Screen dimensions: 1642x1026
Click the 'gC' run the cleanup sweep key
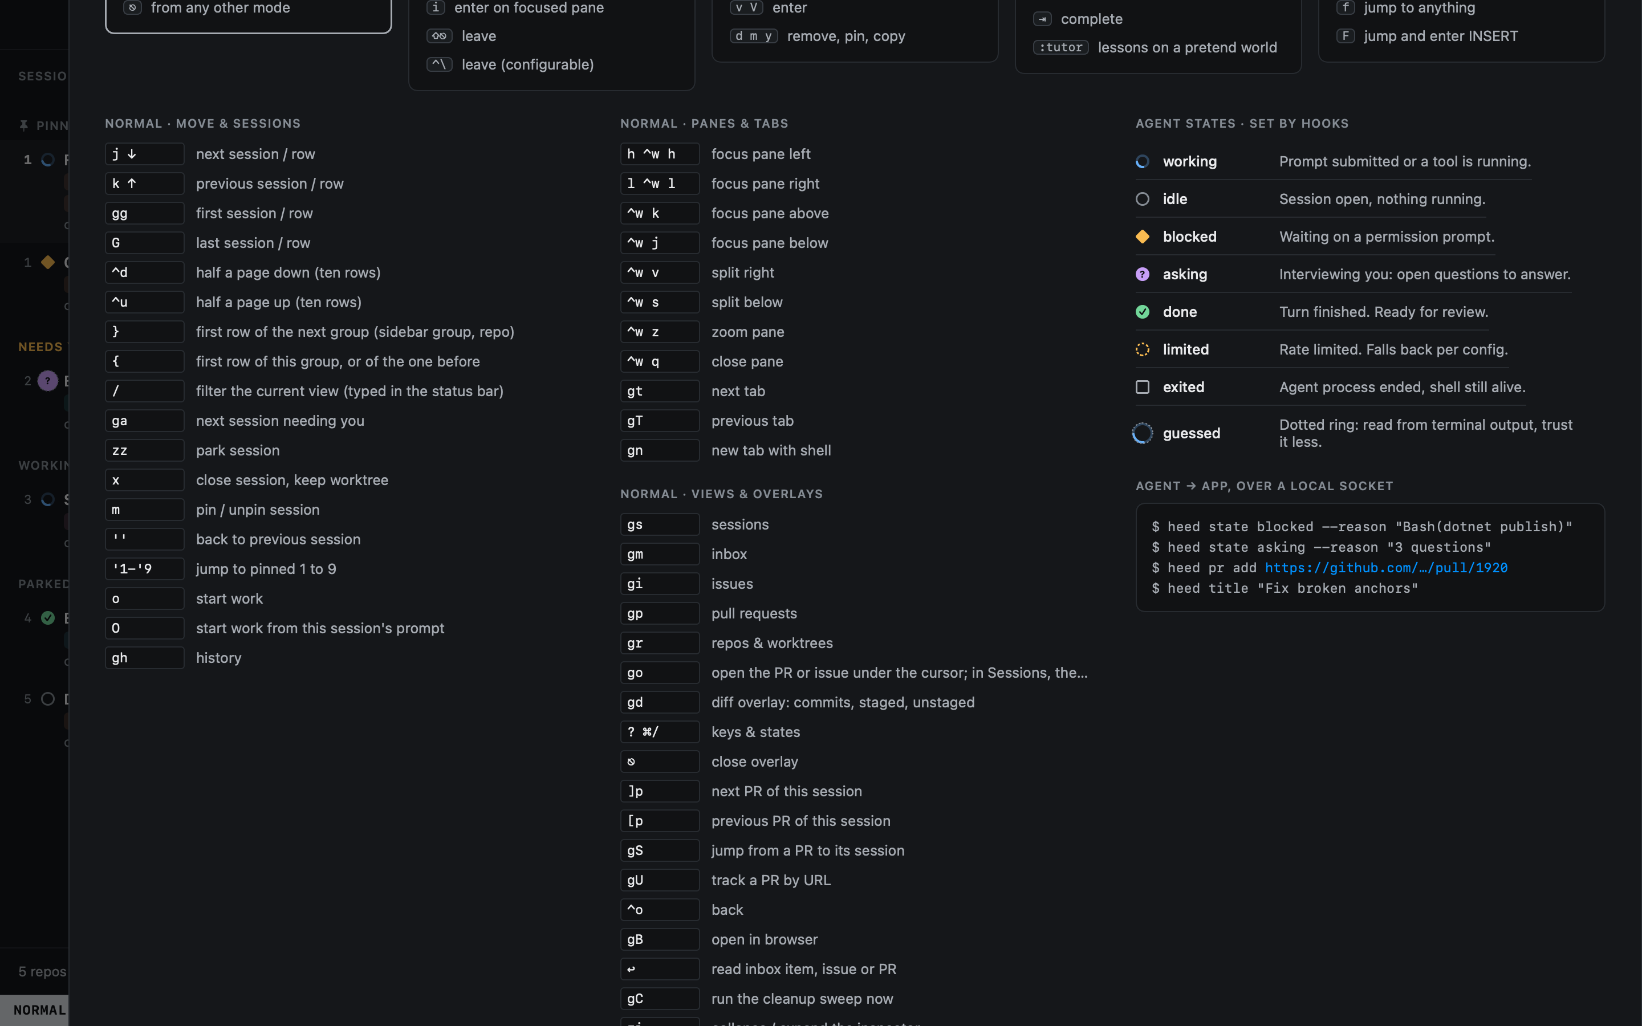(x=660, y=999)
